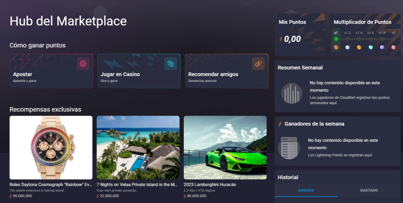
Task: Click the x1.4 multiplier label
Action: coord(359,33)
